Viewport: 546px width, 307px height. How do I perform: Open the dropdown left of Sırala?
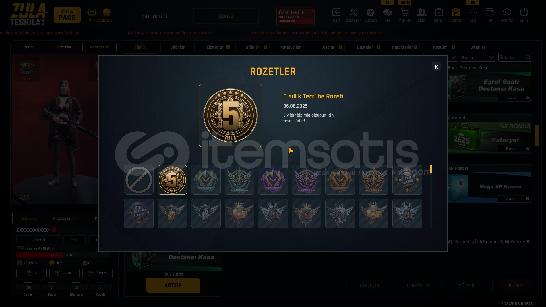(440, 58)
